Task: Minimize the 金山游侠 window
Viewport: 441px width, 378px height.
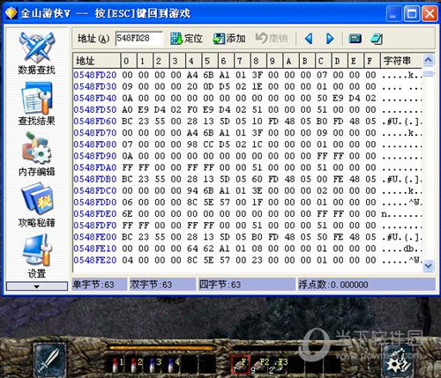Action: pos(393,13)
